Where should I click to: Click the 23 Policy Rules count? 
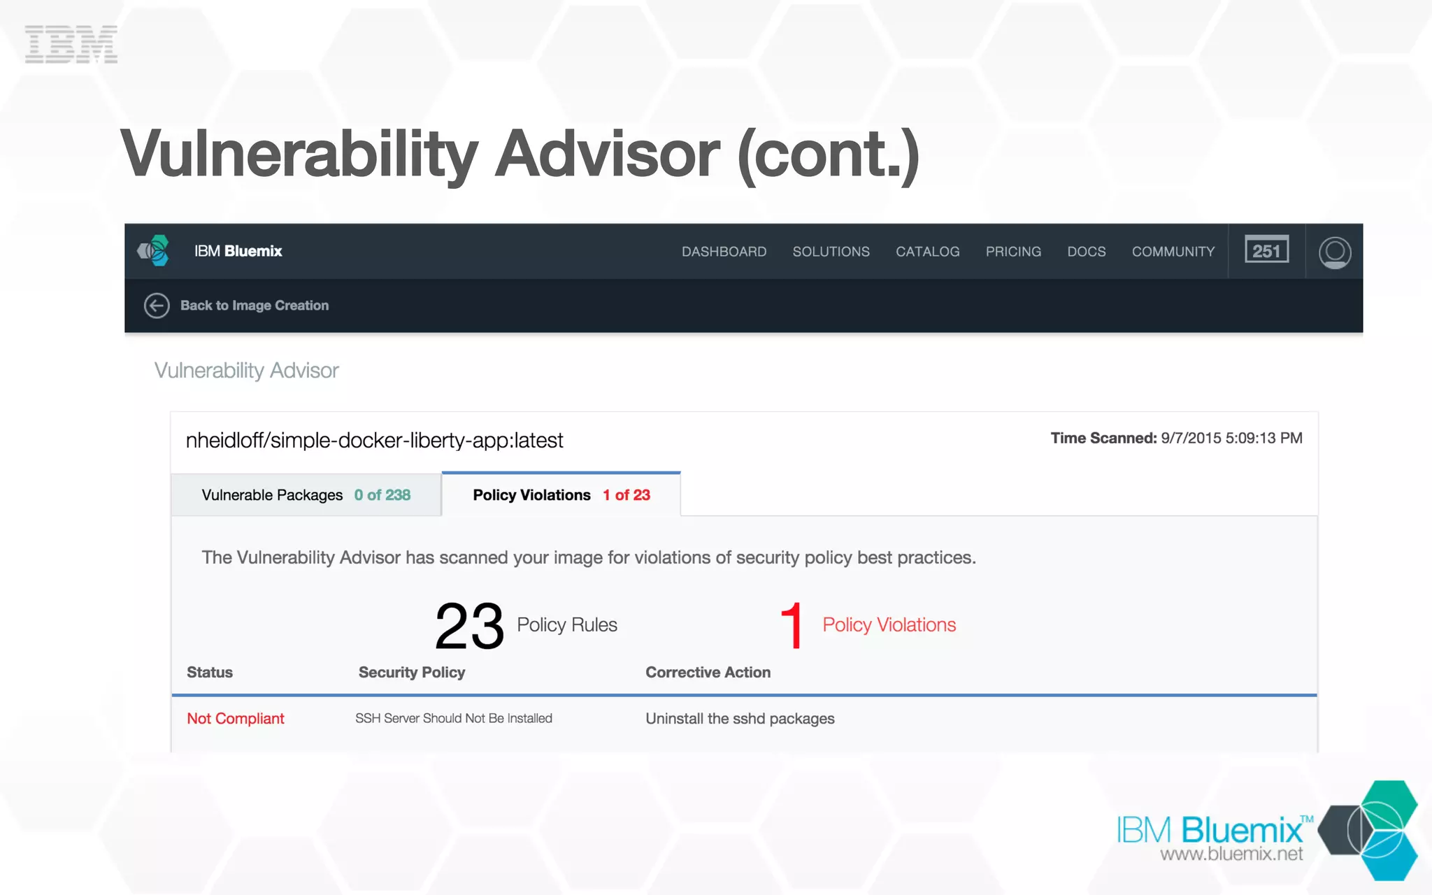pyautogui.click(x=526, y=625)
